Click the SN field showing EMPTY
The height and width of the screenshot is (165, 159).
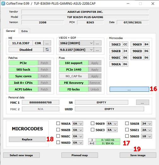tap(102, 102)
